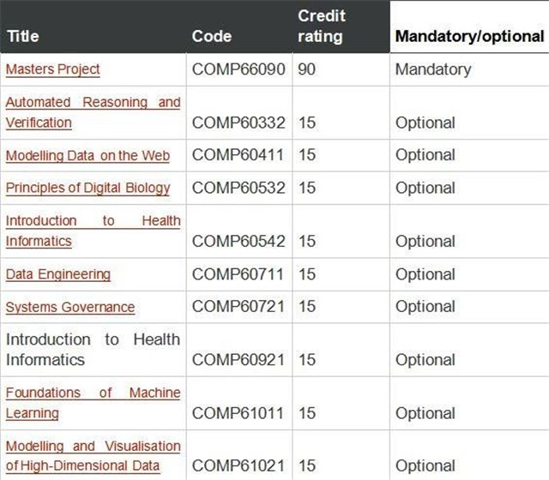Open Modelling and Visualisation of High-Dimensional Data
The image size is (549, 480).
(94, 456)
